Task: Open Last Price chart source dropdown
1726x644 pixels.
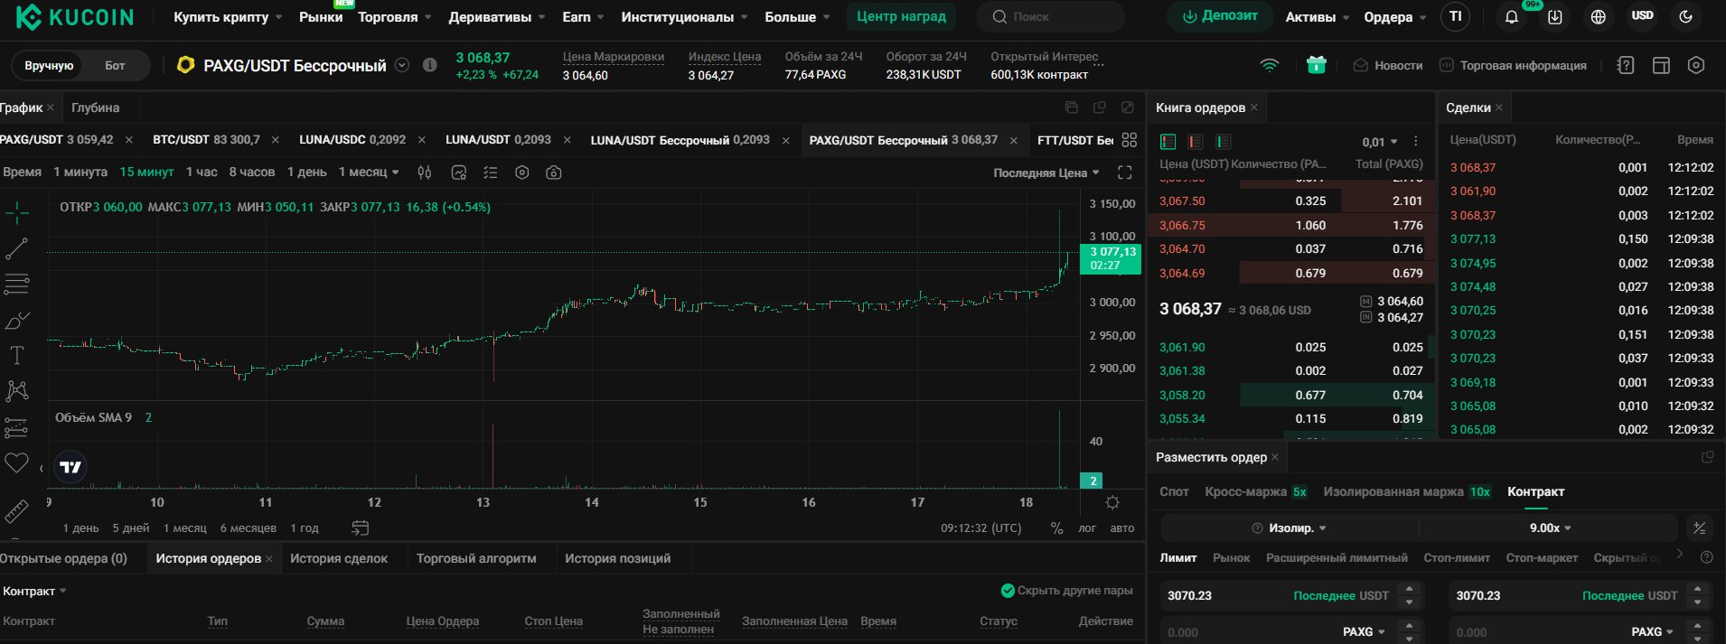Action: tap(1046, 173)
